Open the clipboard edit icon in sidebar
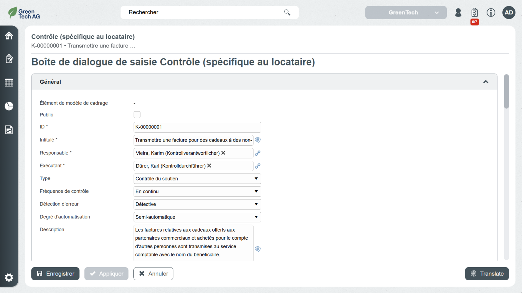This screenshot has height=293, width=522. point(9,59)
